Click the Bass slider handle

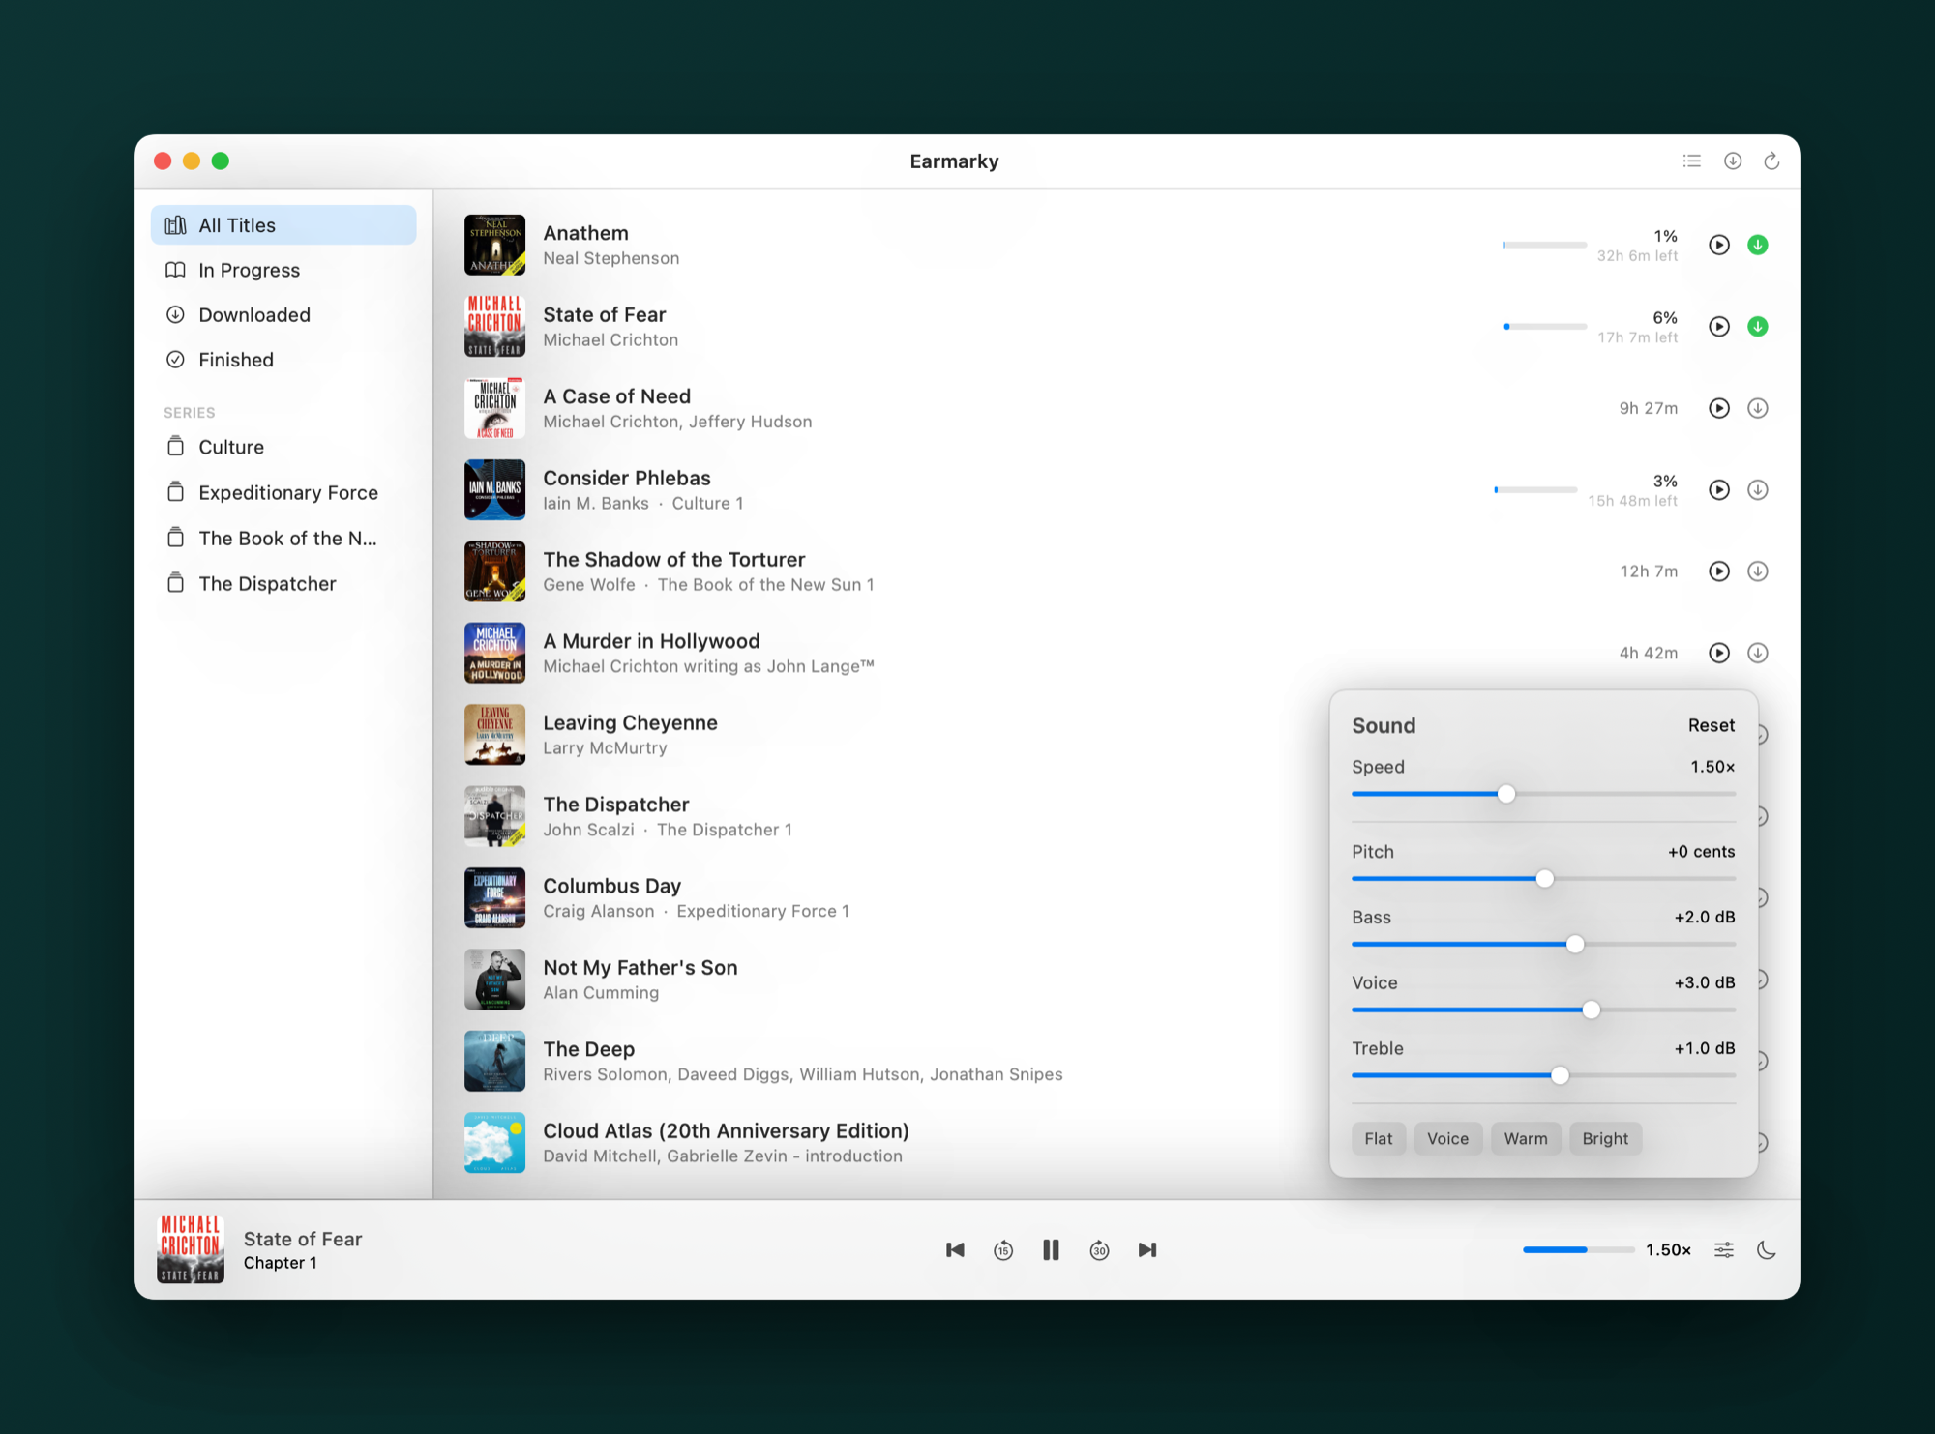point(1575,944)
